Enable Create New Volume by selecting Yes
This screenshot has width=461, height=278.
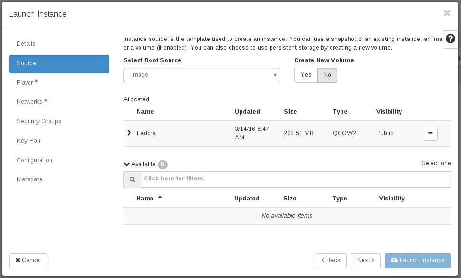pyautogui.click(x=306, y=75)
